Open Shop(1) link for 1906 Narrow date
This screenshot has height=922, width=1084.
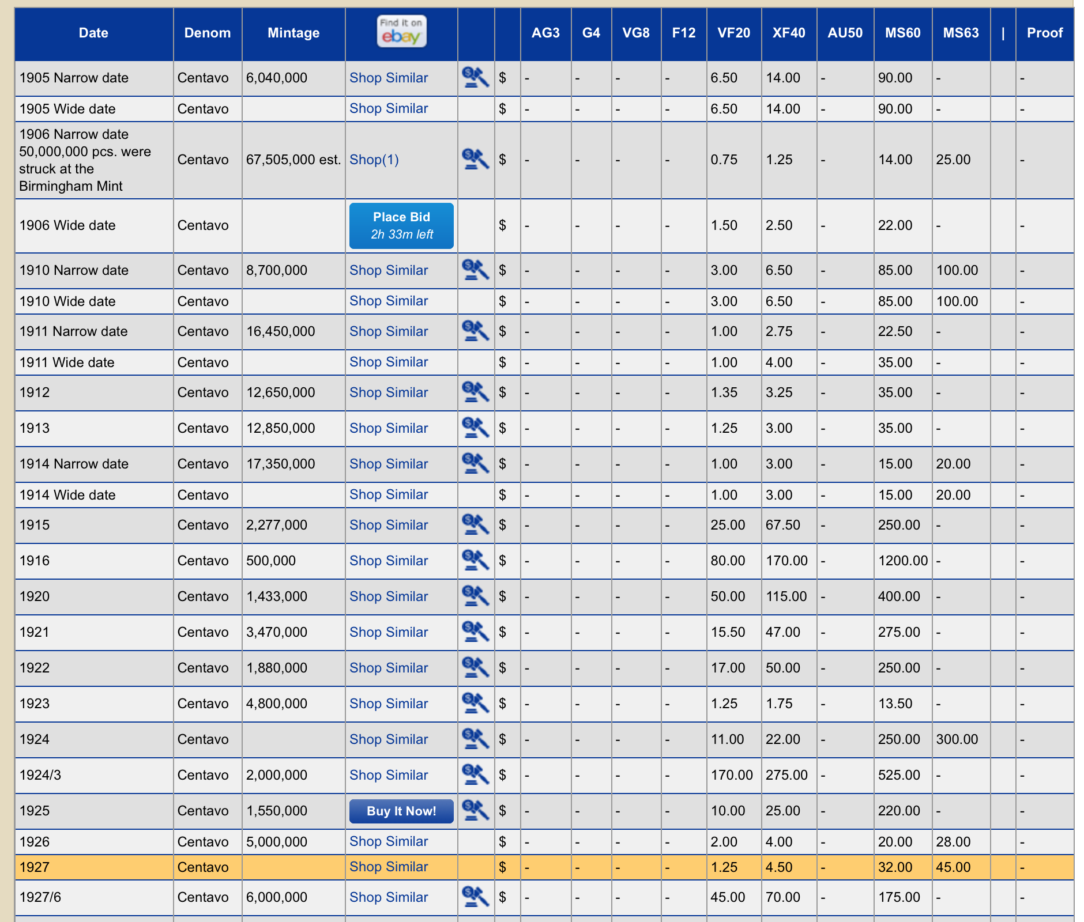coord(374,160)
